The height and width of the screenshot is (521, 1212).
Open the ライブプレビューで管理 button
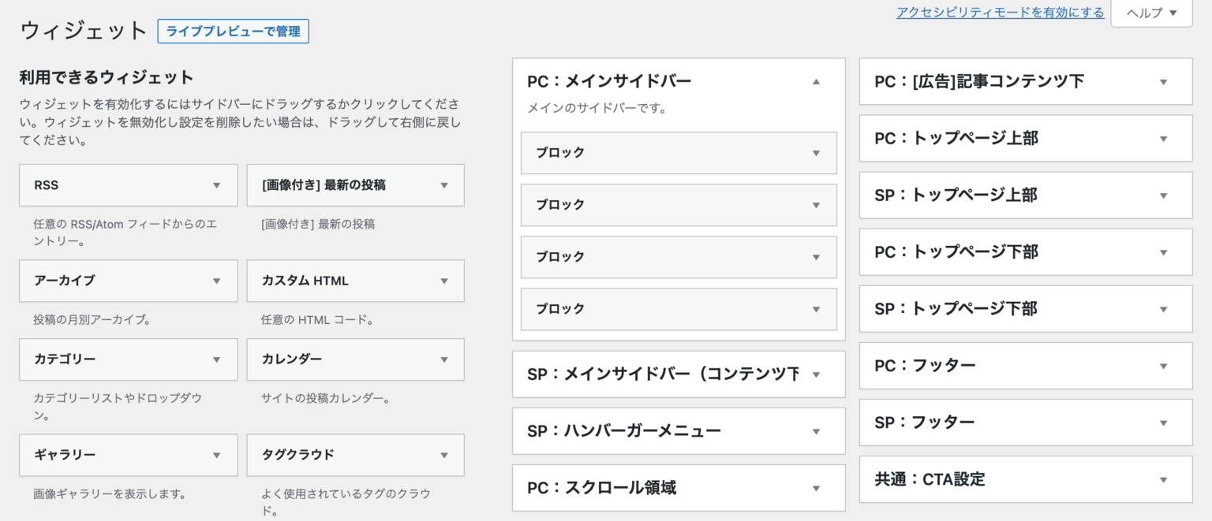click(x=233, y=32)
